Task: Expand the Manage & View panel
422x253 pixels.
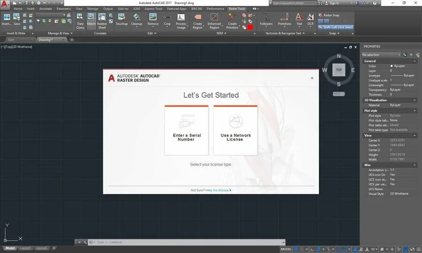Action: 60,33
